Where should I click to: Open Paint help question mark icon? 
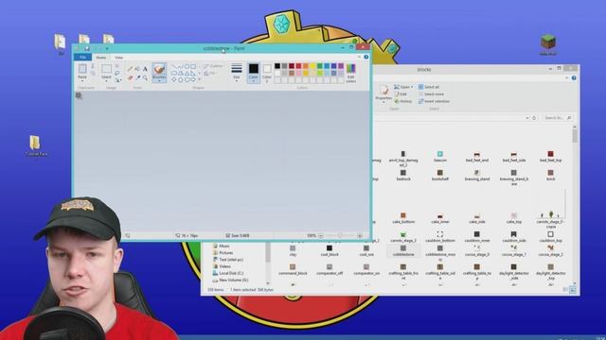(366, 57)
